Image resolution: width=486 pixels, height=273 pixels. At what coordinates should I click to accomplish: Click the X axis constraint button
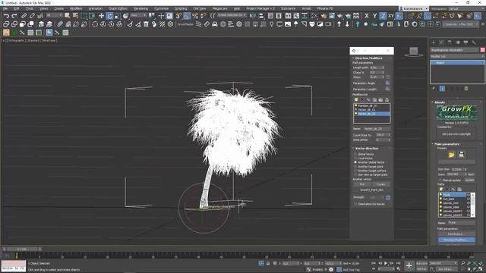pyautogui.click(x=367, y=16)
